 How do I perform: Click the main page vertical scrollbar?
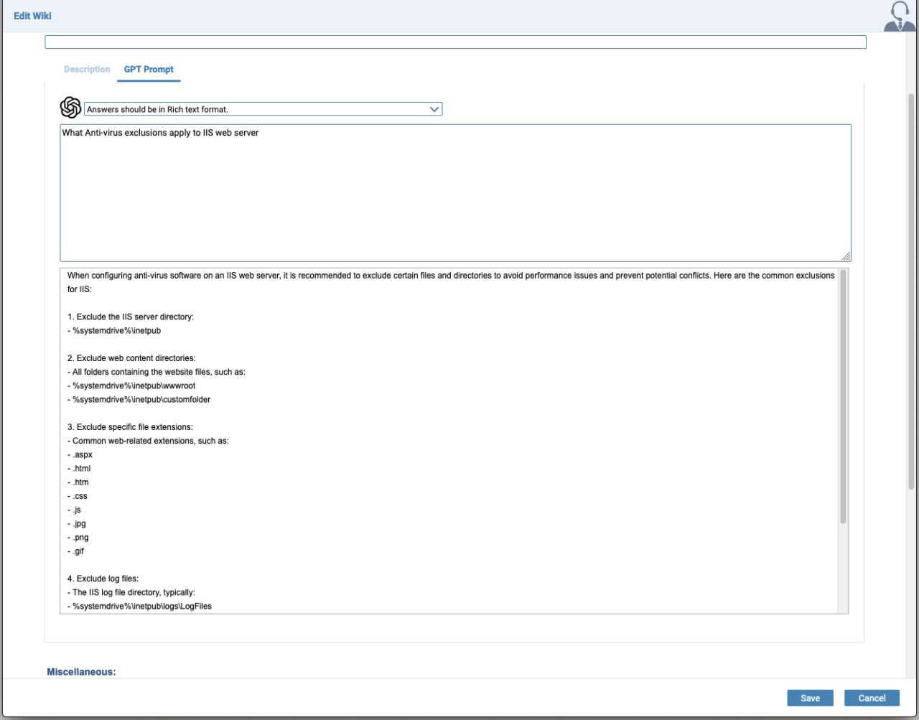[911, 287]
